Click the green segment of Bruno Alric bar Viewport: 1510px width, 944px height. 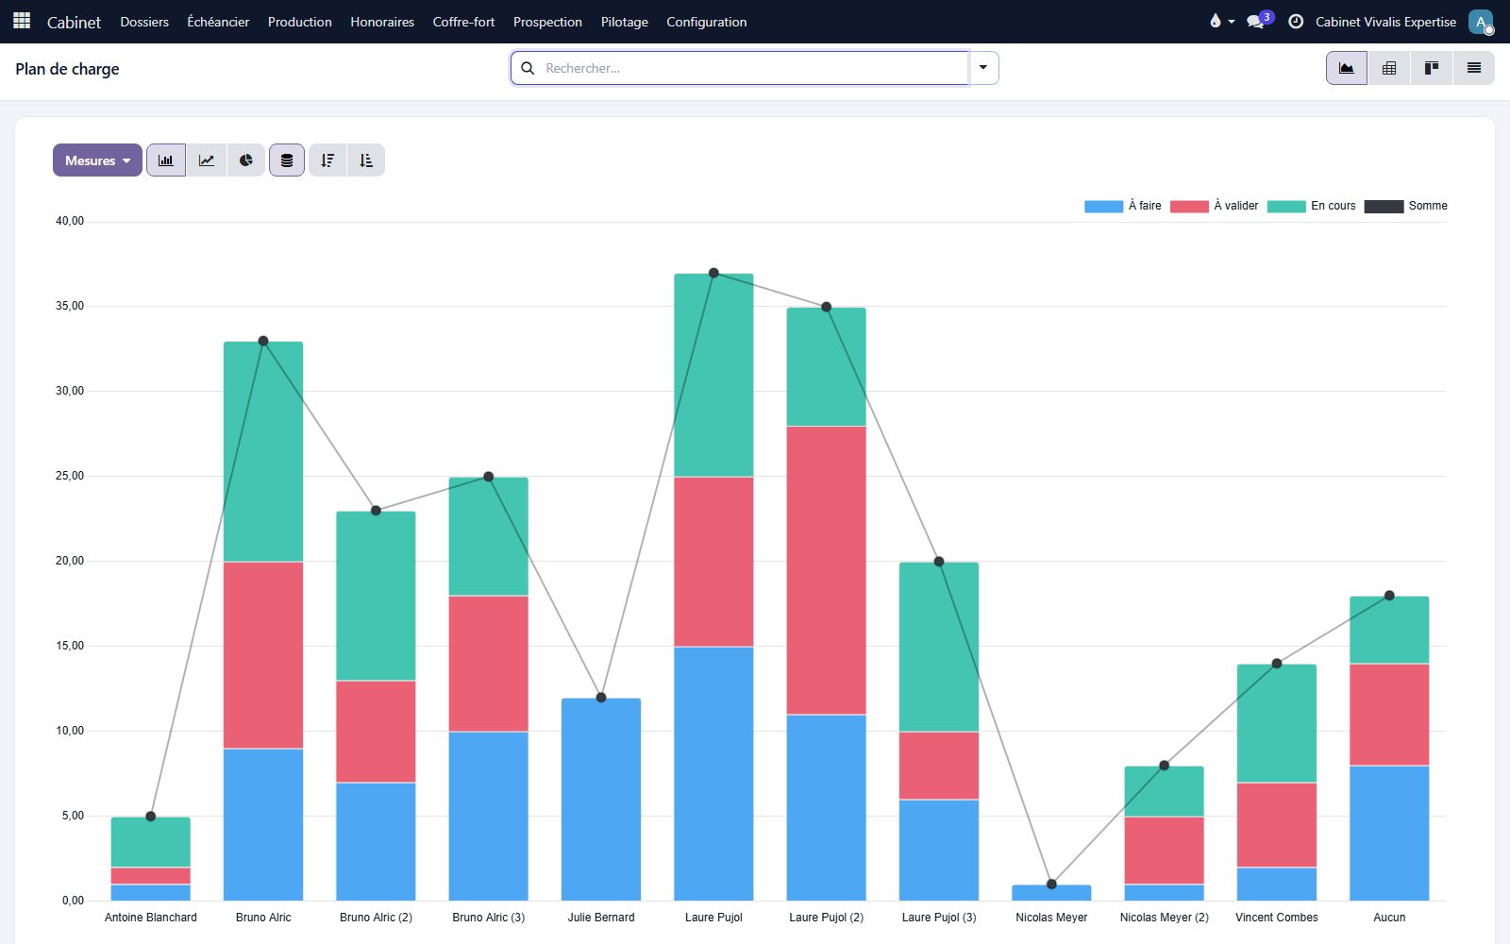(x=263, y=451)
